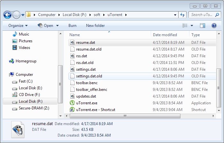Open Local Disk (E:) drive

(31, 88)
